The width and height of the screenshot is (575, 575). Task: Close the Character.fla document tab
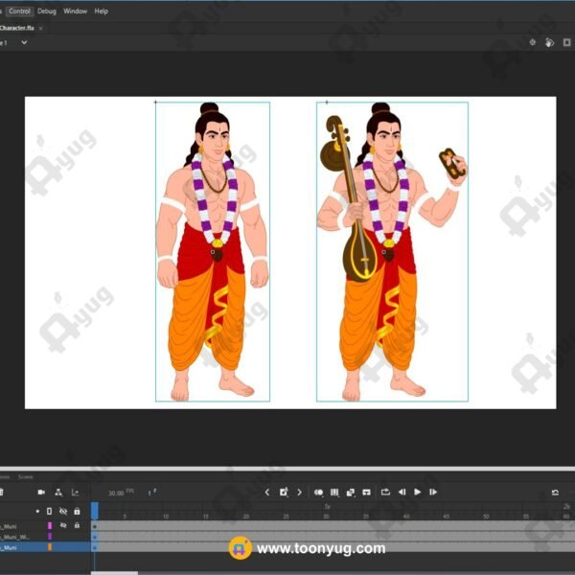click(40, 28)
